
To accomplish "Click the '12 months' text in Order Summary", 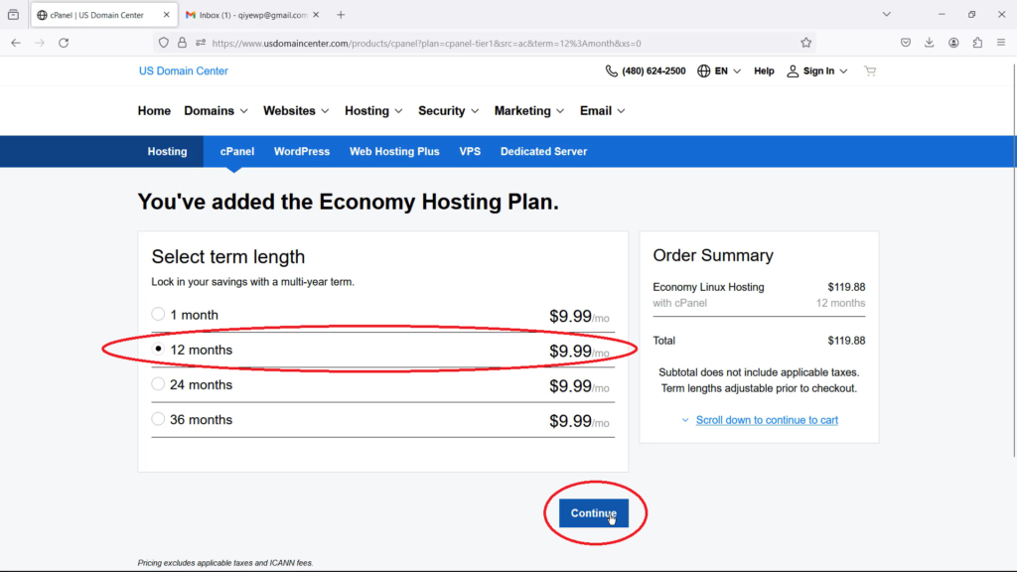I will click(840, 303).
